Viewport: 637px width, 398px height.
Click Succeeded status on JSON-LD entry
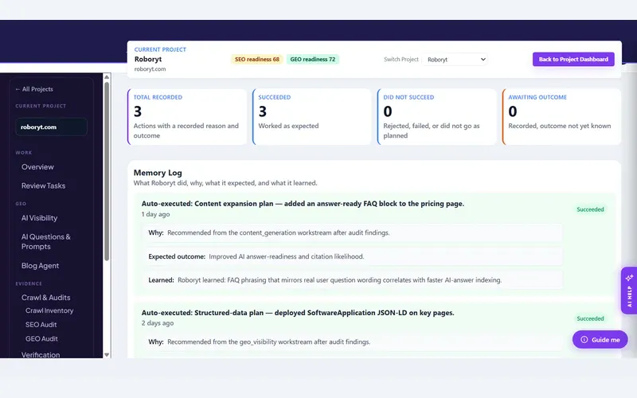[590, 319]
